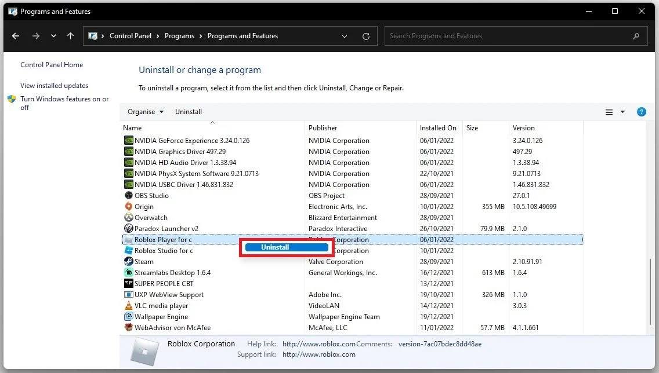Click the control panel icon in address bar
Viewport: 659px width, 373px height.
(x=93, y=36)
